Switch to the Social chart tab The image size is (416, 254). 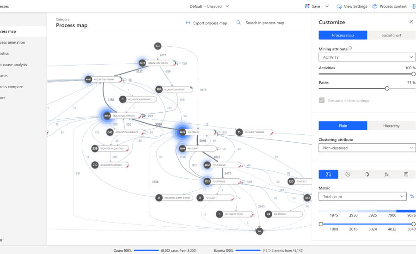[391, 35]
